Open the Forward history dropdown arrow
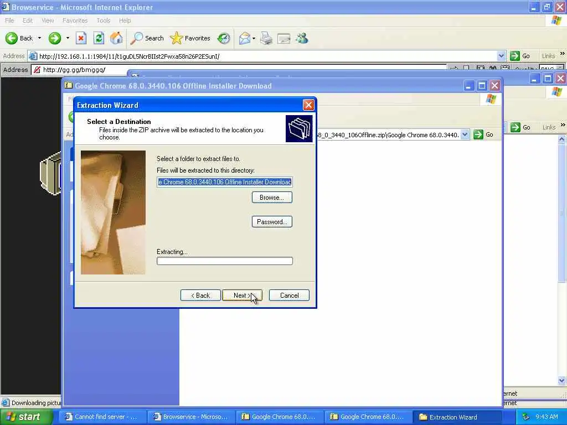 (x=68, y=38)
